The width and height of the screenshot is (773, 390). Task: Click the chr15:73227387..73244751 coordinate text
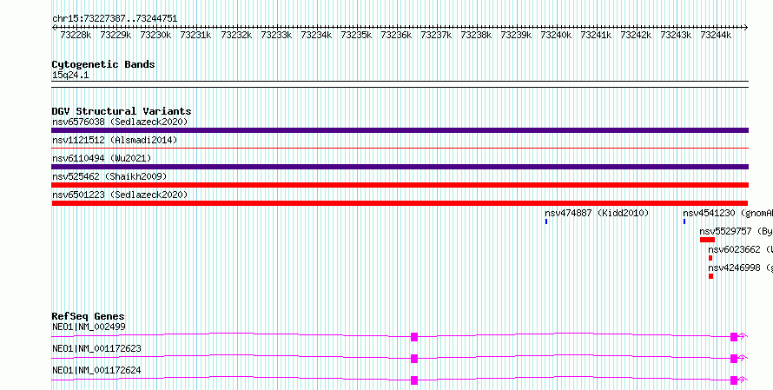click(115, 19)
